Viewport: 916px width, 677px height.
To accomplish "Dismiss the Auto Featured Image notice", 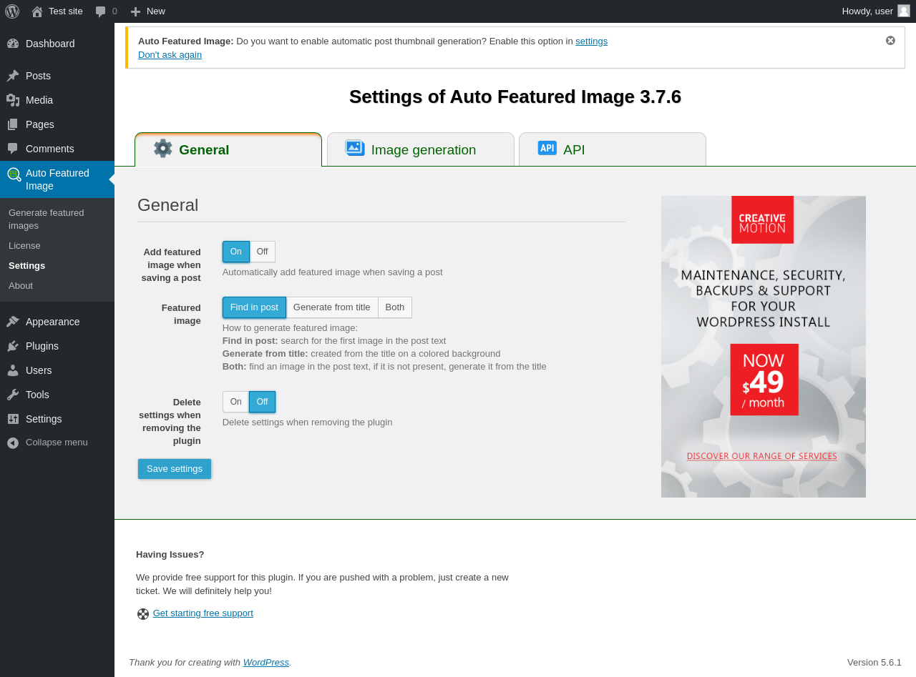I will [890, 41].
